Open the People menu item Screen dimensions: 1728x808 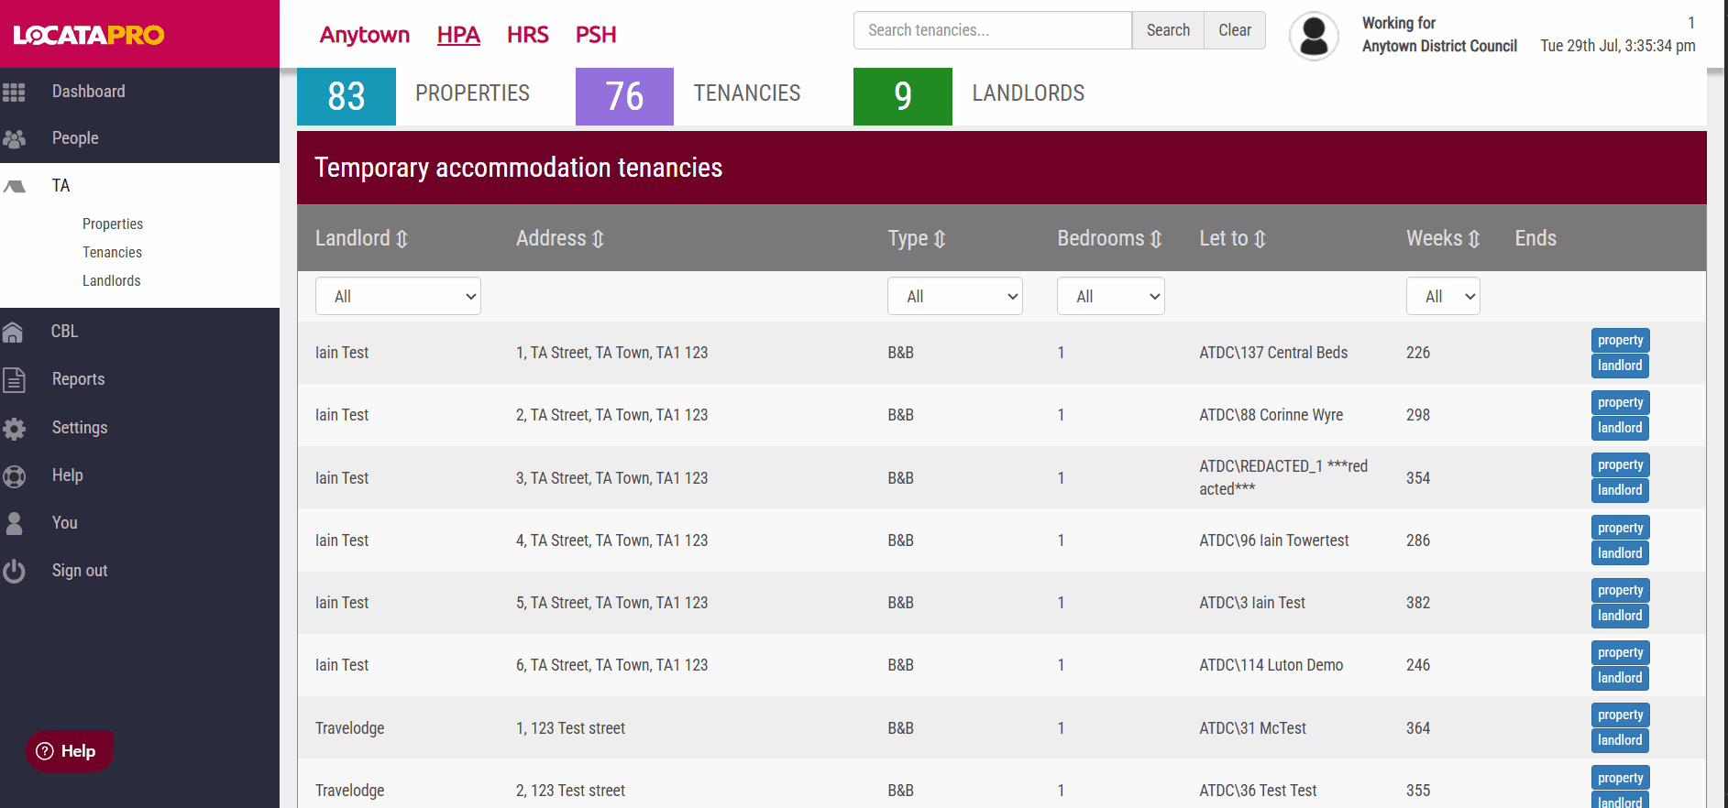[x=75, y=138]
